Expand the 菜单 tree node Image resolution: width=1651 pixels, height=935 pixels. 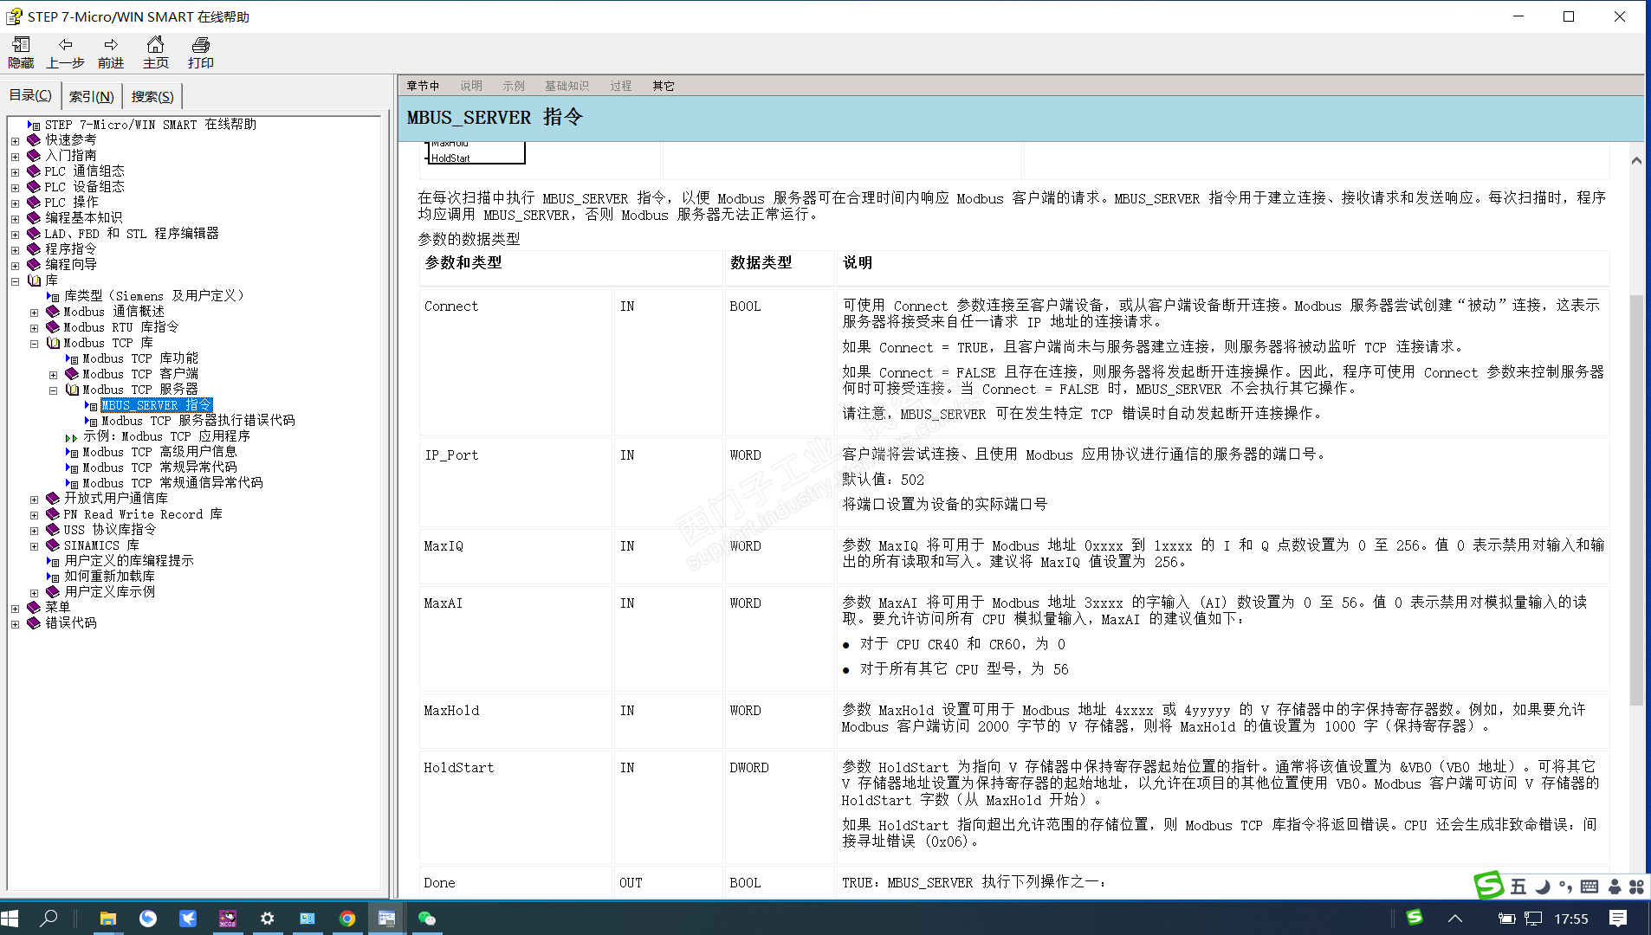15,608
